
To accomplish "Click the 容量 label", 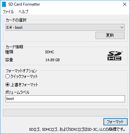I will [9, 60].
